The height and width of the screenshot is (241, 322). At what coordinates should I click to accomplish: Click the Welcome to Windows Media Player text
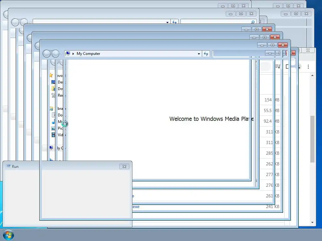(x=212, y=119)
